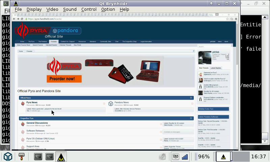
Task: Click the General Discussions forum icon
Action: [x=22, y=124]
